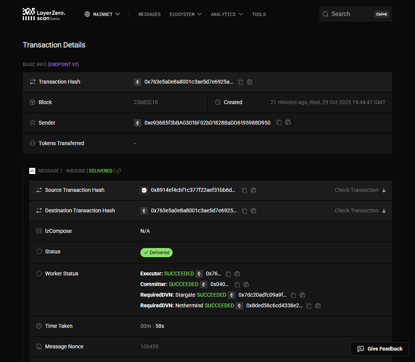This screenshot has width=415, height=362.
Task: Open the ANALYTICS dropdown menu
Action: (x=227, y=14)
